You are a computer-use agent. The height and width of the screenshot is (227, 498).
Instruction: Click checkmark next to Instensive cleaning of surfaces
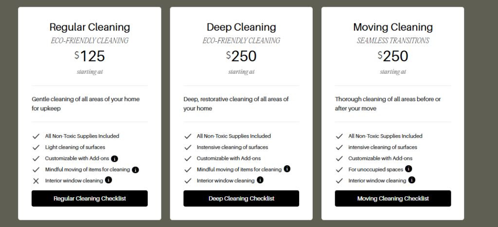(187, 147)
